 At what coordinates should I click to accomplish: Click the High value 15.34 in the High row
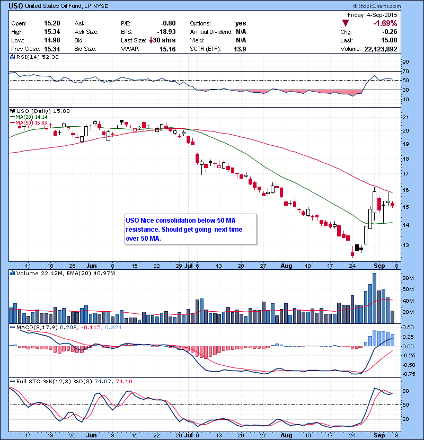52,32
